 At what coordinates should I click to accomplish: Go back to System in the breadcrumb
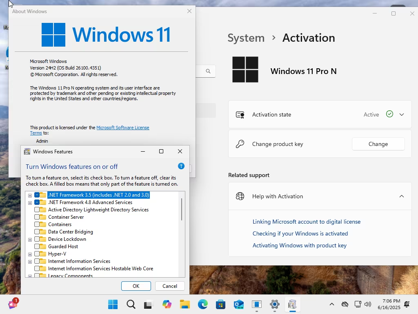[x=246, y=38]
